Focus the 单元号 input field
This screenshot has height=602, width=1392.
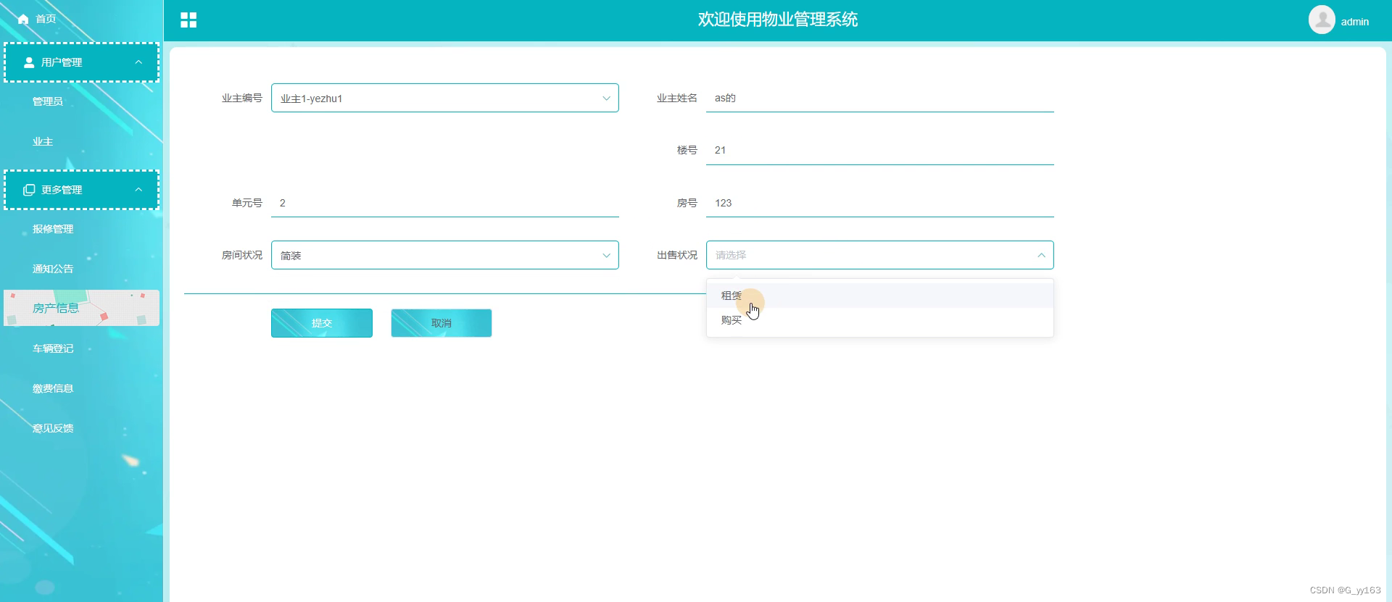click(x=445, y=203)
